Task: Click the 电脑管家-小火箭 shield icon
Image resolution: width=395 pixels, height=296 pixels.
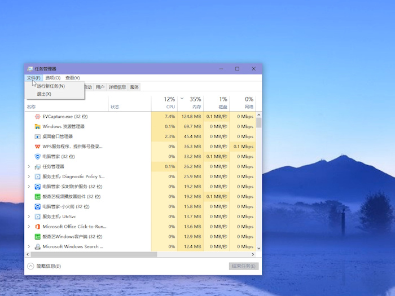Action: coord(37,207)
